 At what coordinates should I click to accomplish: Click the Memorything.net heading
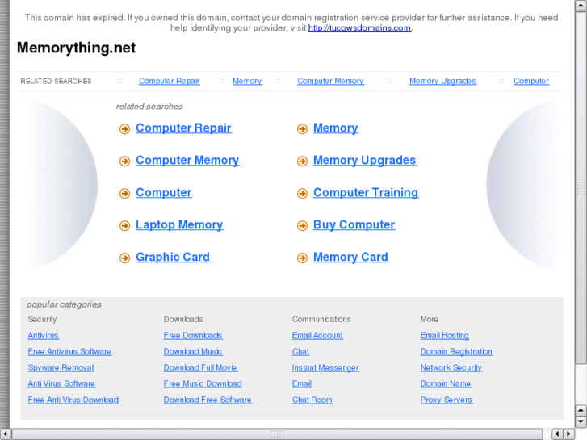[x=77, y=48]
